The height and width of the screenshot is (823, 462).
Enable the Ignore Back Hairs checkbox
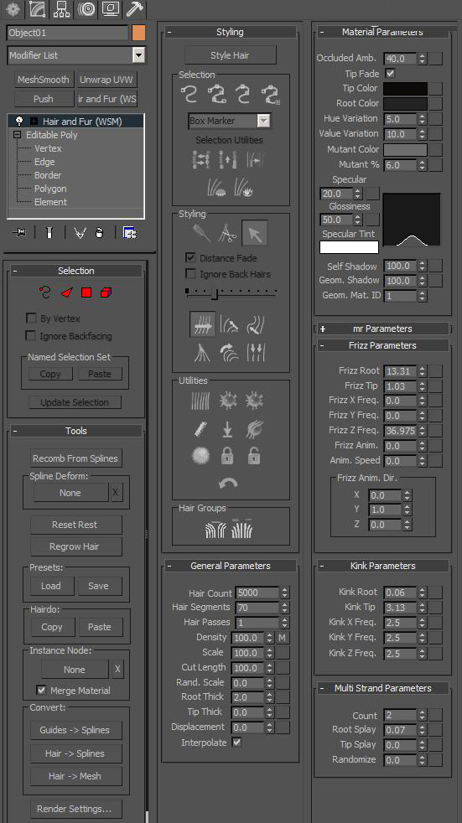190,273
